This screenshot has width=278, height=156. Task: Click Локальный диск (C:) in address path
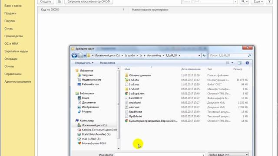107,55
